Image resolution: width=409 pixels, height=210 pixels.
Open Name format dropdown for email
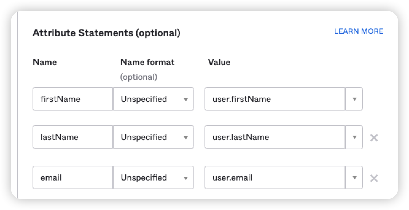click(x=154, y=178)
